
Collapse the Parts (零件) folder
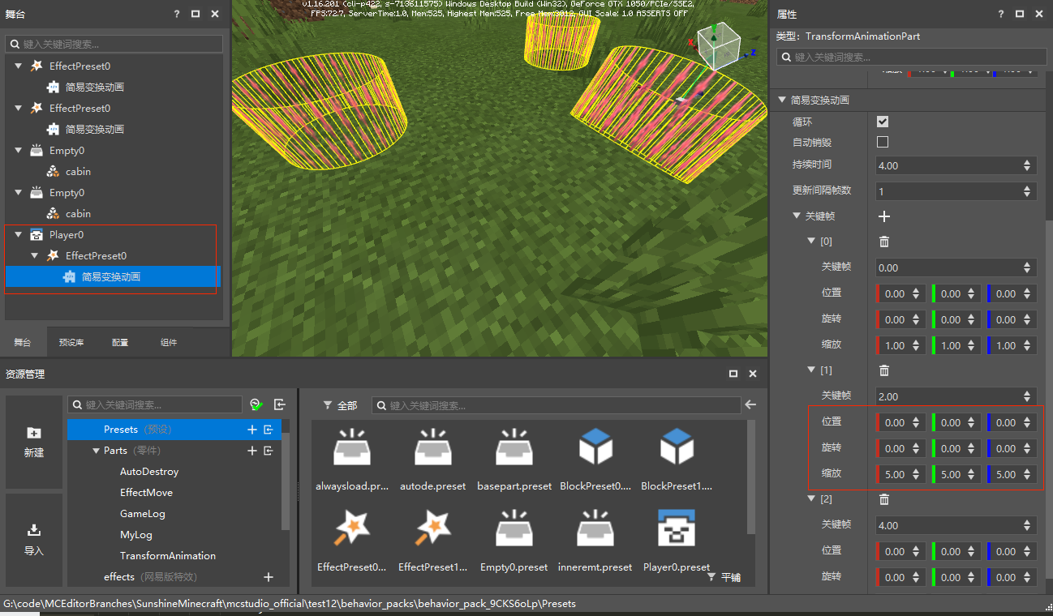[95, 451]
